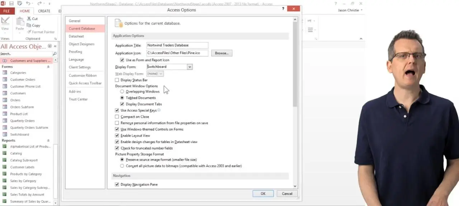This screenshot has height=206, width=459.
Task: Uncheck Use as Form and Report Icon
Action: 122,60
